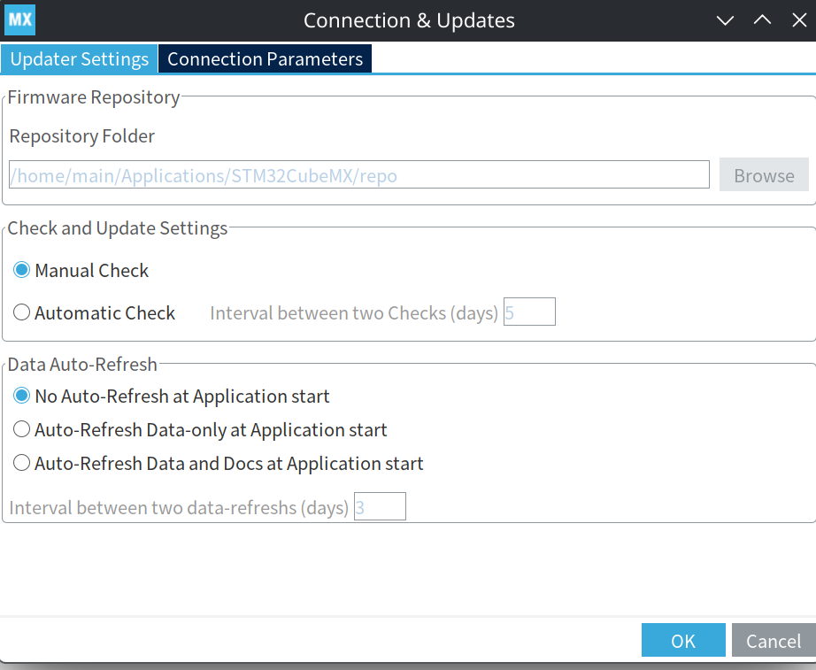Switch to the Updater Settings tab
The height and width of the screenshot is (670, 816).
click(79, 59)
